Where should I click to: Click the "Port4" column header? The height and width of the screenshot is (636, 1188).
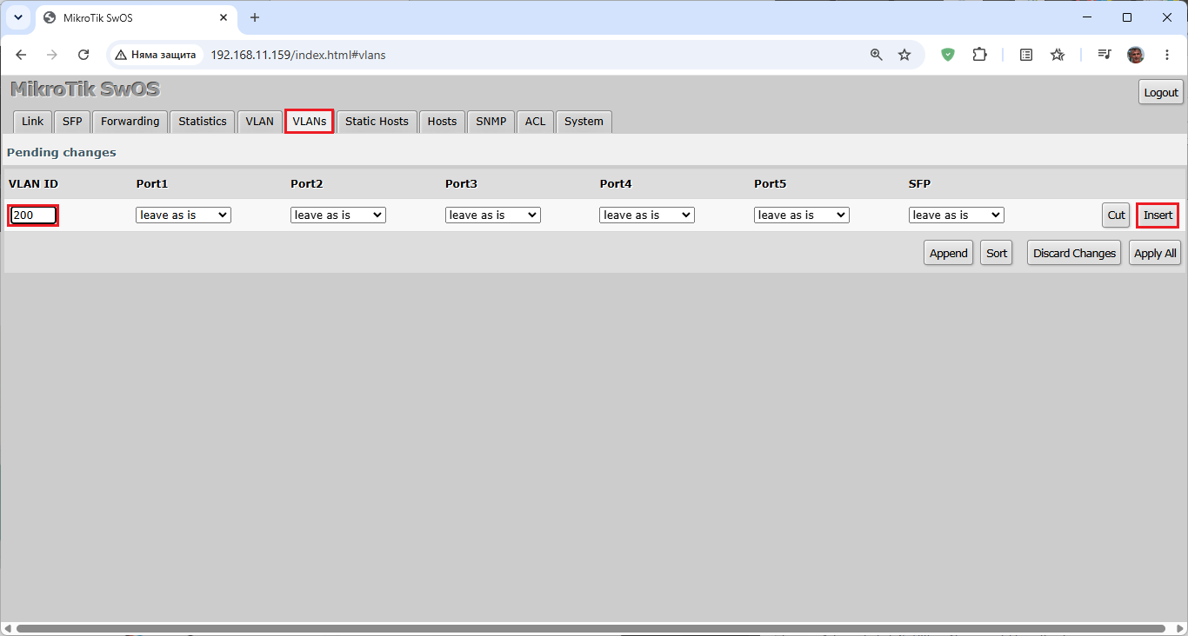pos(616,183)
